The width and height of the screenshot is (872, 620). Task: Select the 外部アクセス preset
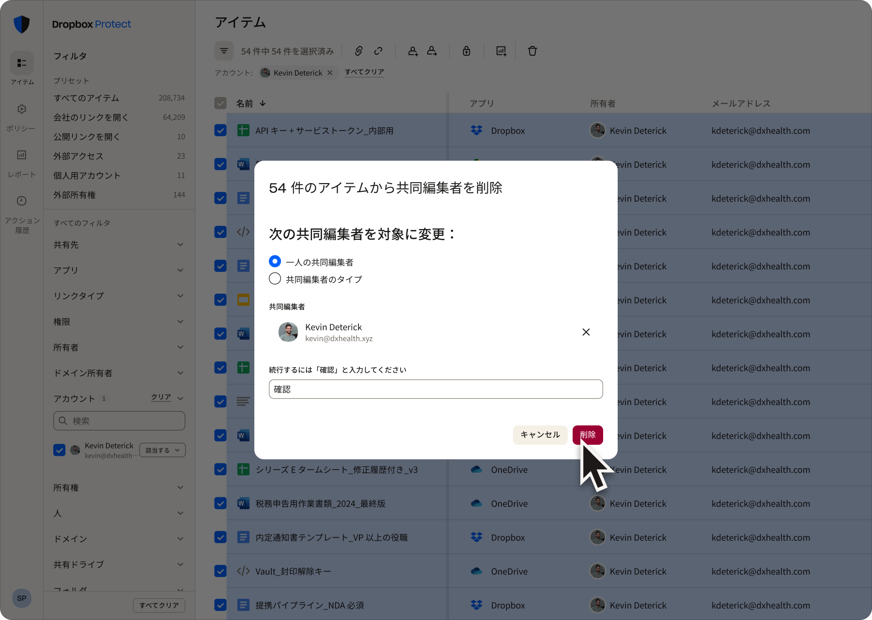pyautogui.click(x=119, y=156)
